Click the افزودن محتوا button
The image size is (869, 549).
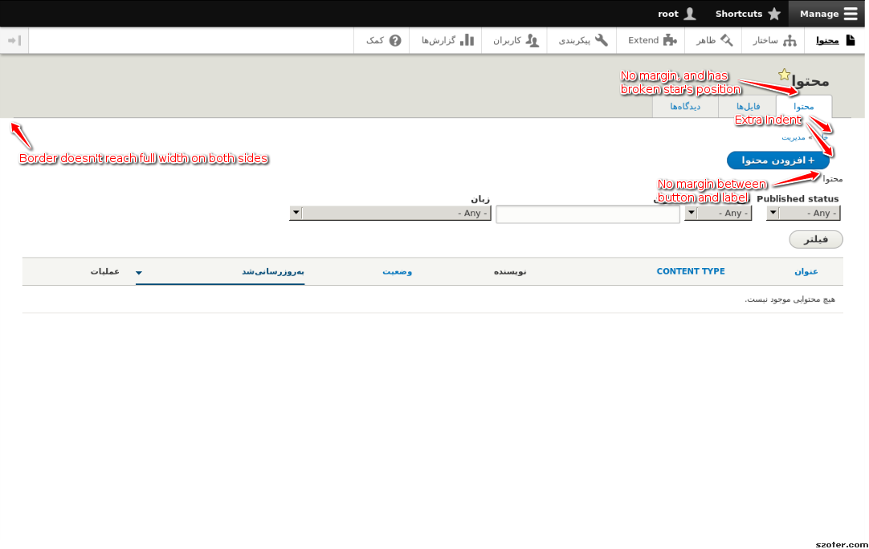coord(778,160)
